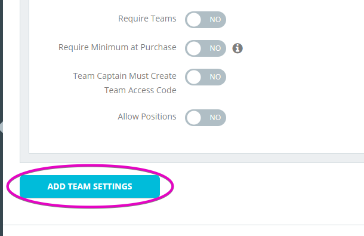Click white knob of Team Captain switch

pyautogui.click(x=194, y=77)
